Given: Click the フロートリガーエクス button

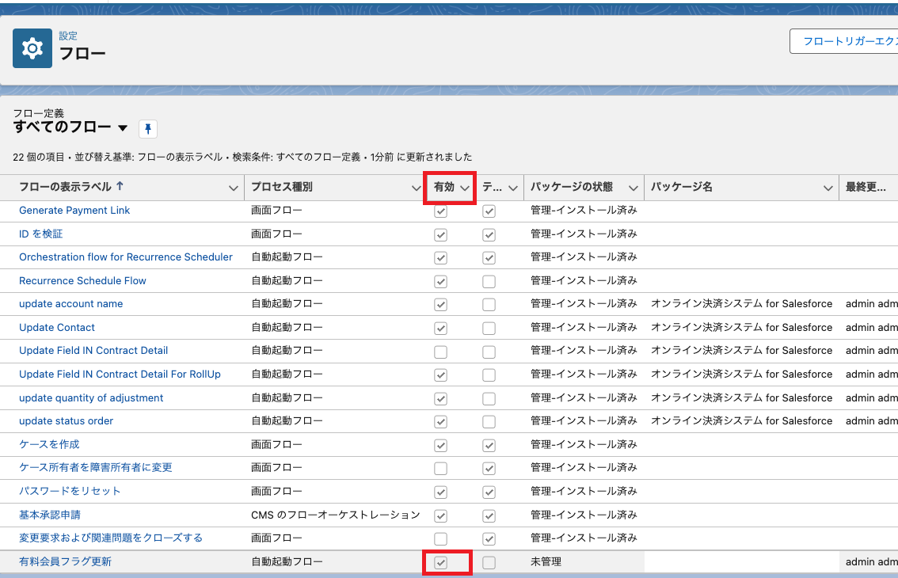Looking at the screenshot, I should coord(844,41).
